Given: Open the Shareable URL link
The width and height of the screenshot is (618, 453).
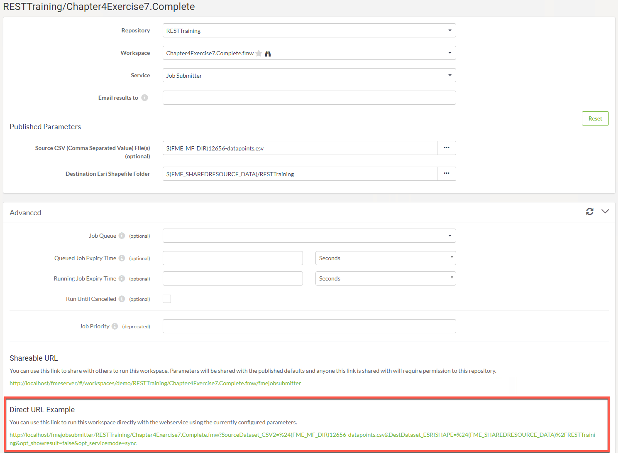Looking at the screenshot, I should pos(155,383).
